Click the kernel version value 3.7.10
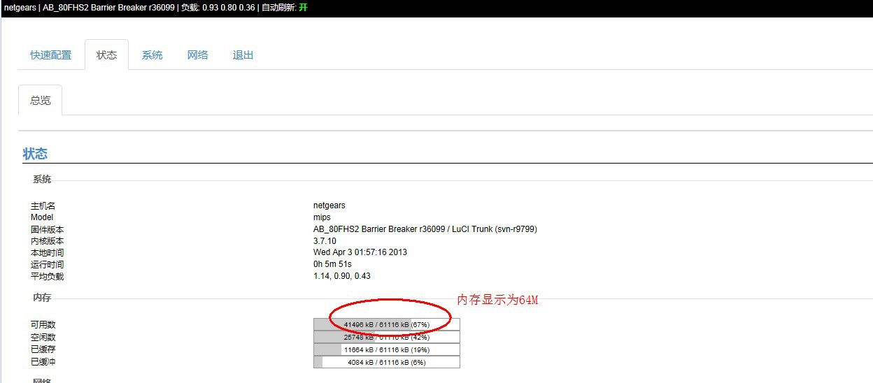Viewport: 873px width, 383px height. pyautogui.click(x=325, y=241)
